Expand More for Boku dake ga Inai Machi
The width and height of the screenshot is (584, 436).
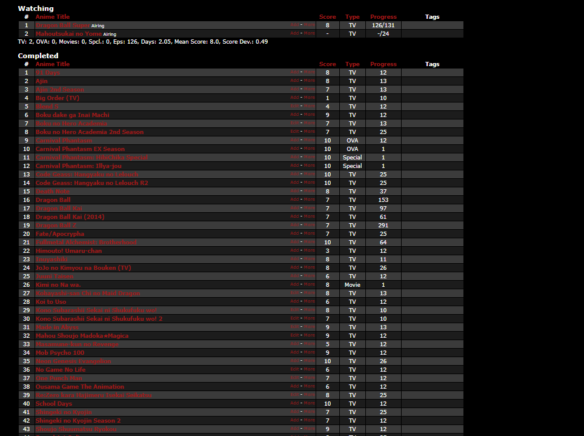pyautogui.click(x=309, y=115)
